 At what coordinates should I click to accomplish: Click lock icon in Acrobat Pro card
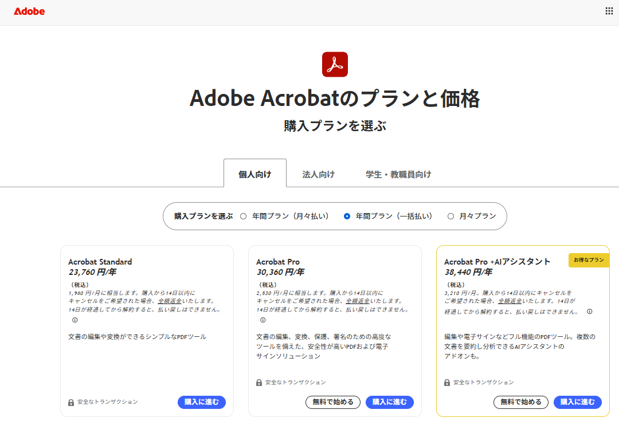tap(259, 383)
